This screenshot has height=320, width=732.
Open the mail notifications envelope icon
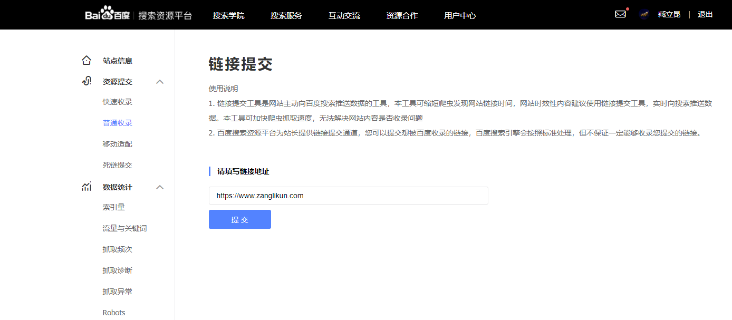tap(620, 14)
